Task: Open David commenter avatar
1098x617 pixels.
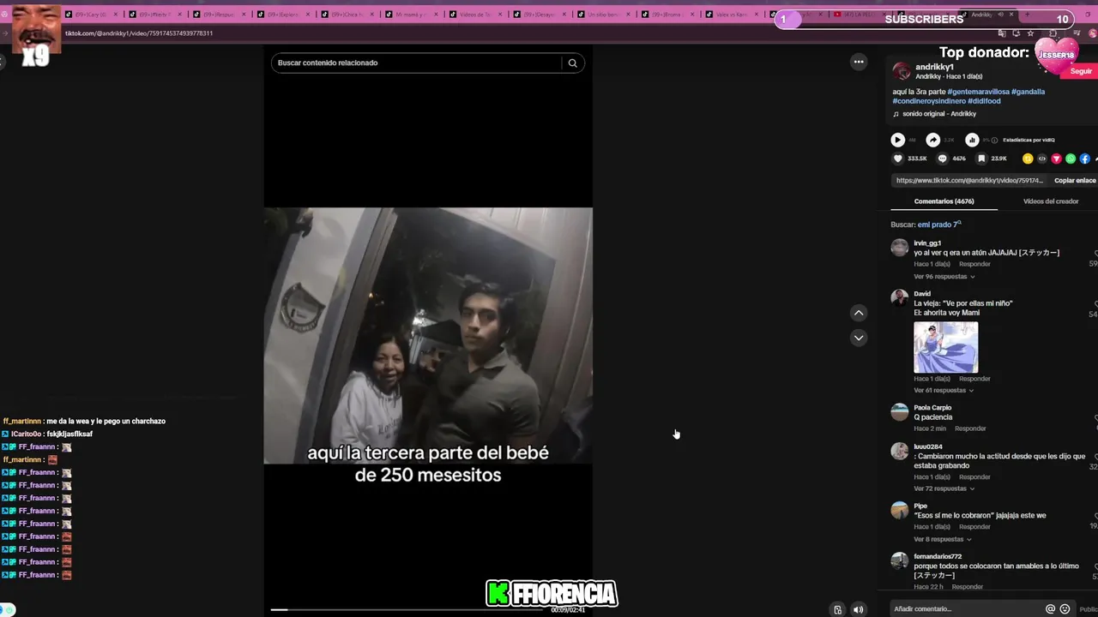Action: (x=899, y=298)
